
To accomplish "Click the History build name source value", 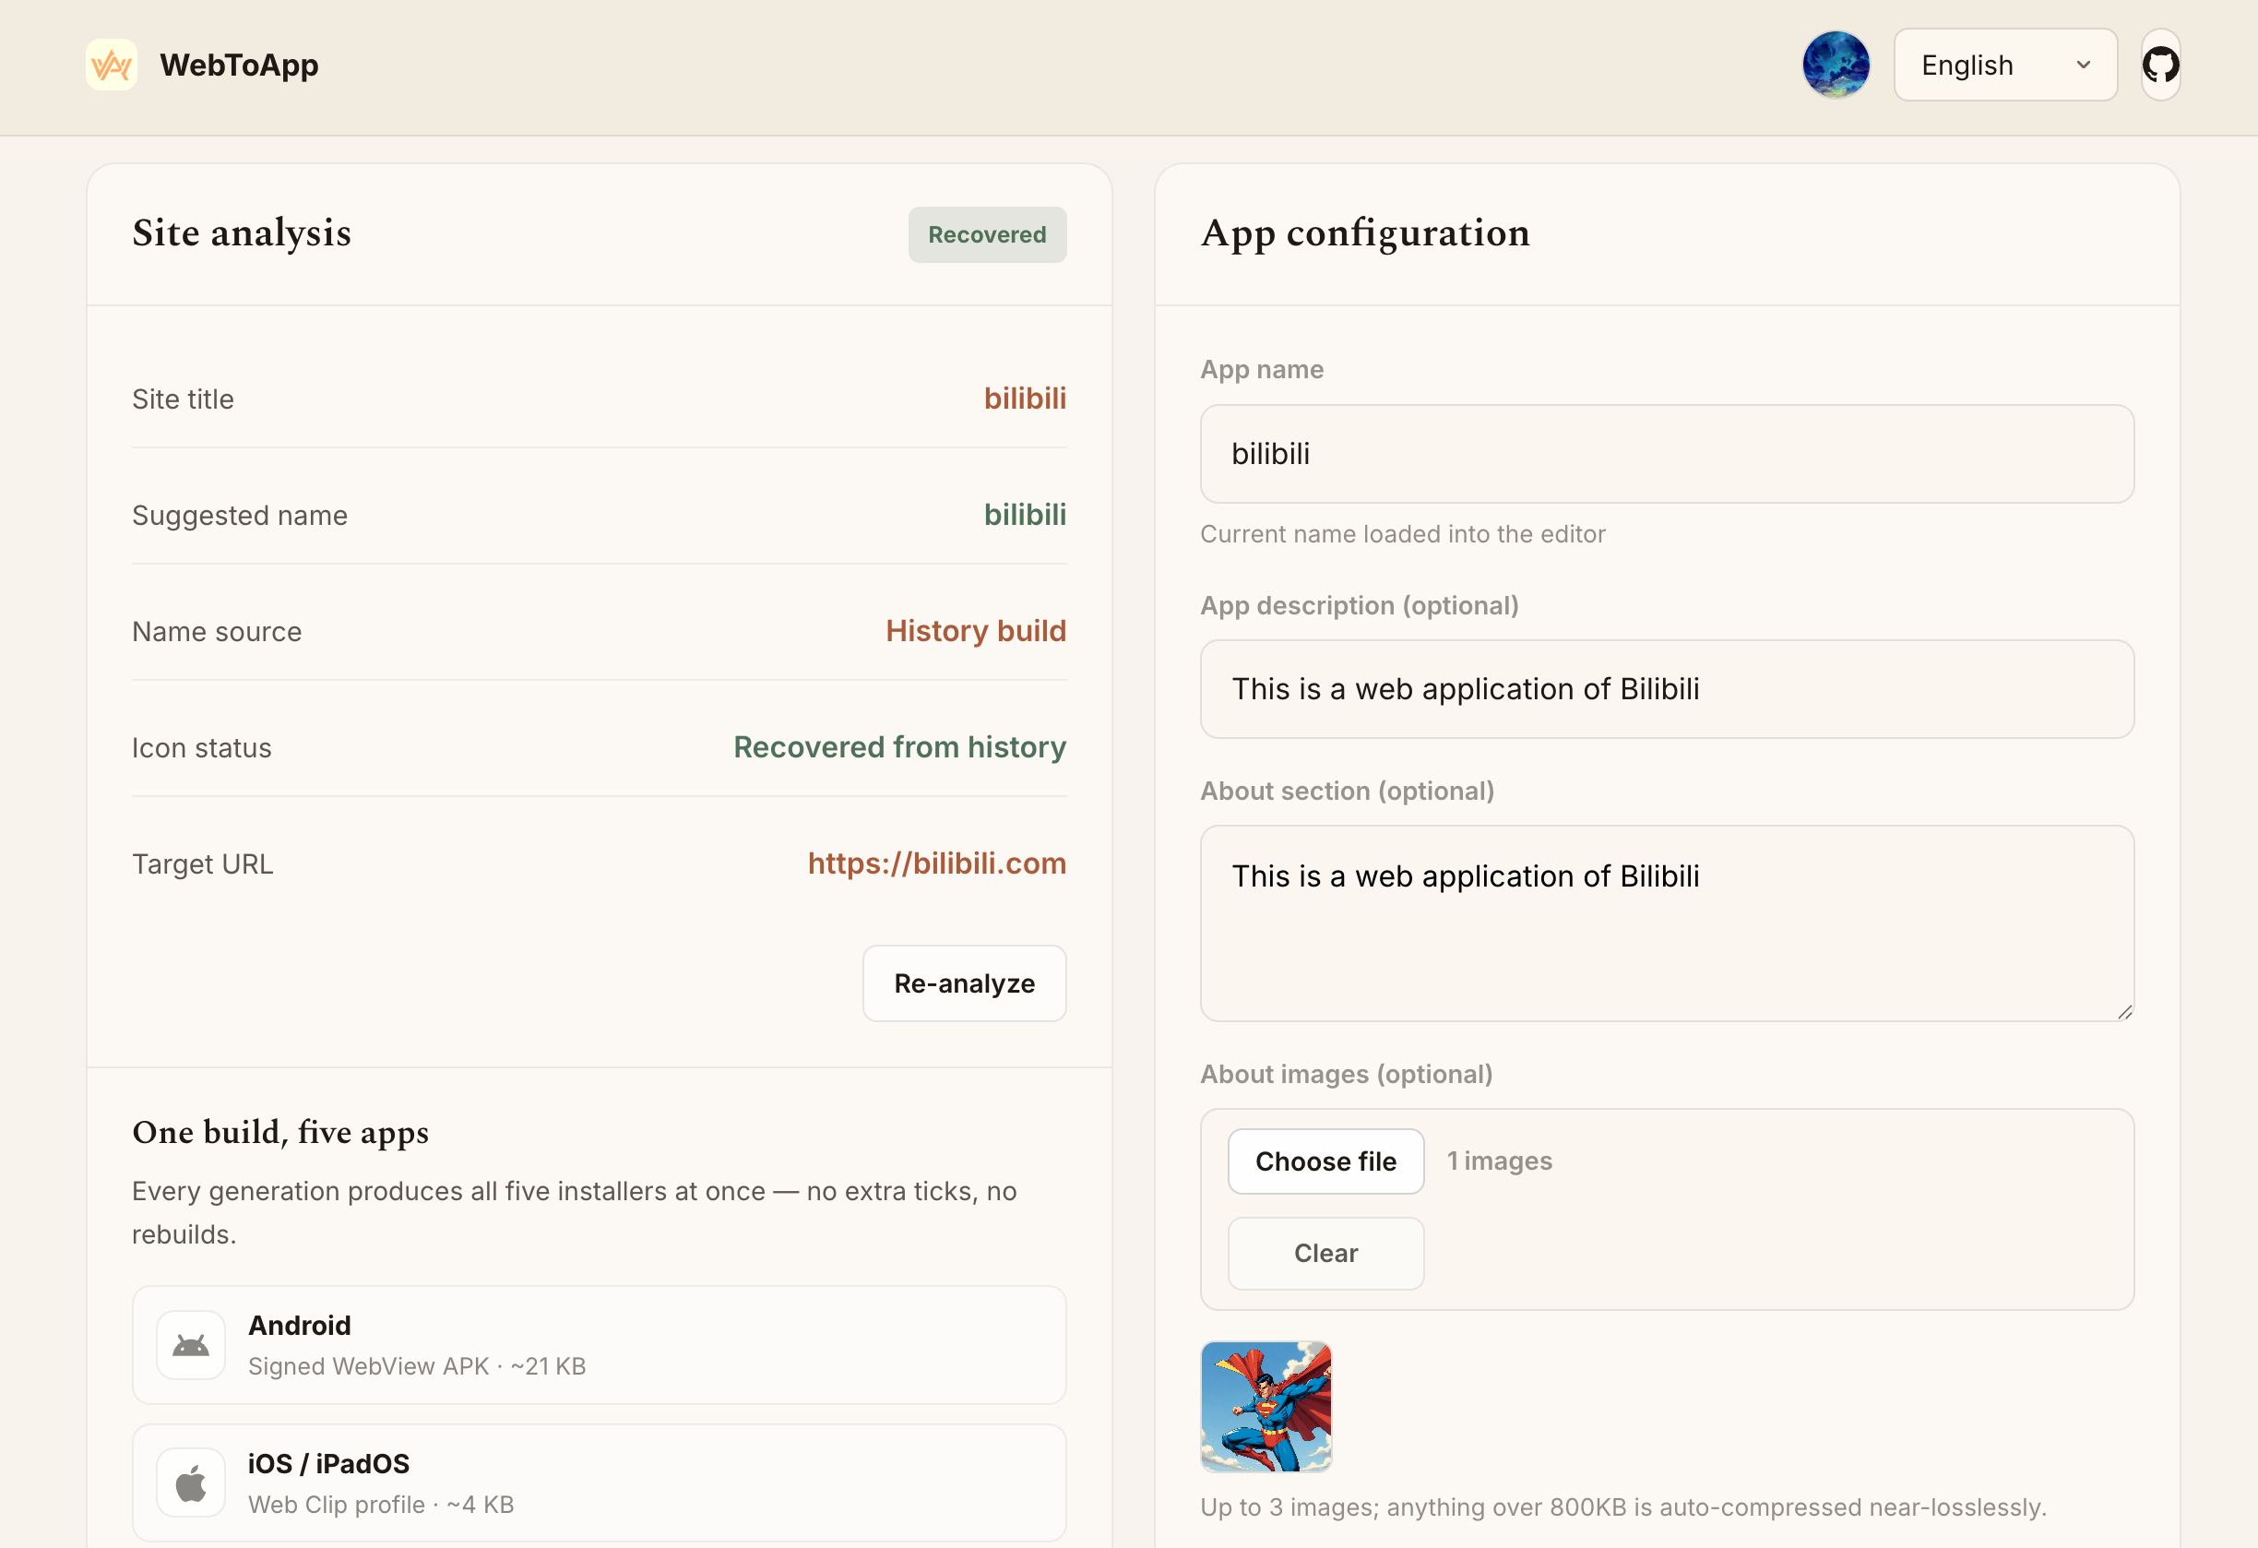I will pyautogui.click(x=976, y=631).
